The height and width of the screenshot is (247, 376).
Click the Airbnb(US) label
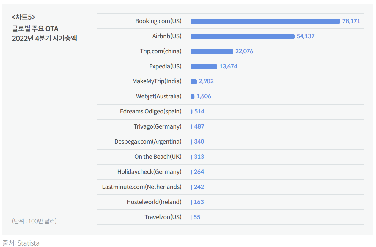(167, 36)
